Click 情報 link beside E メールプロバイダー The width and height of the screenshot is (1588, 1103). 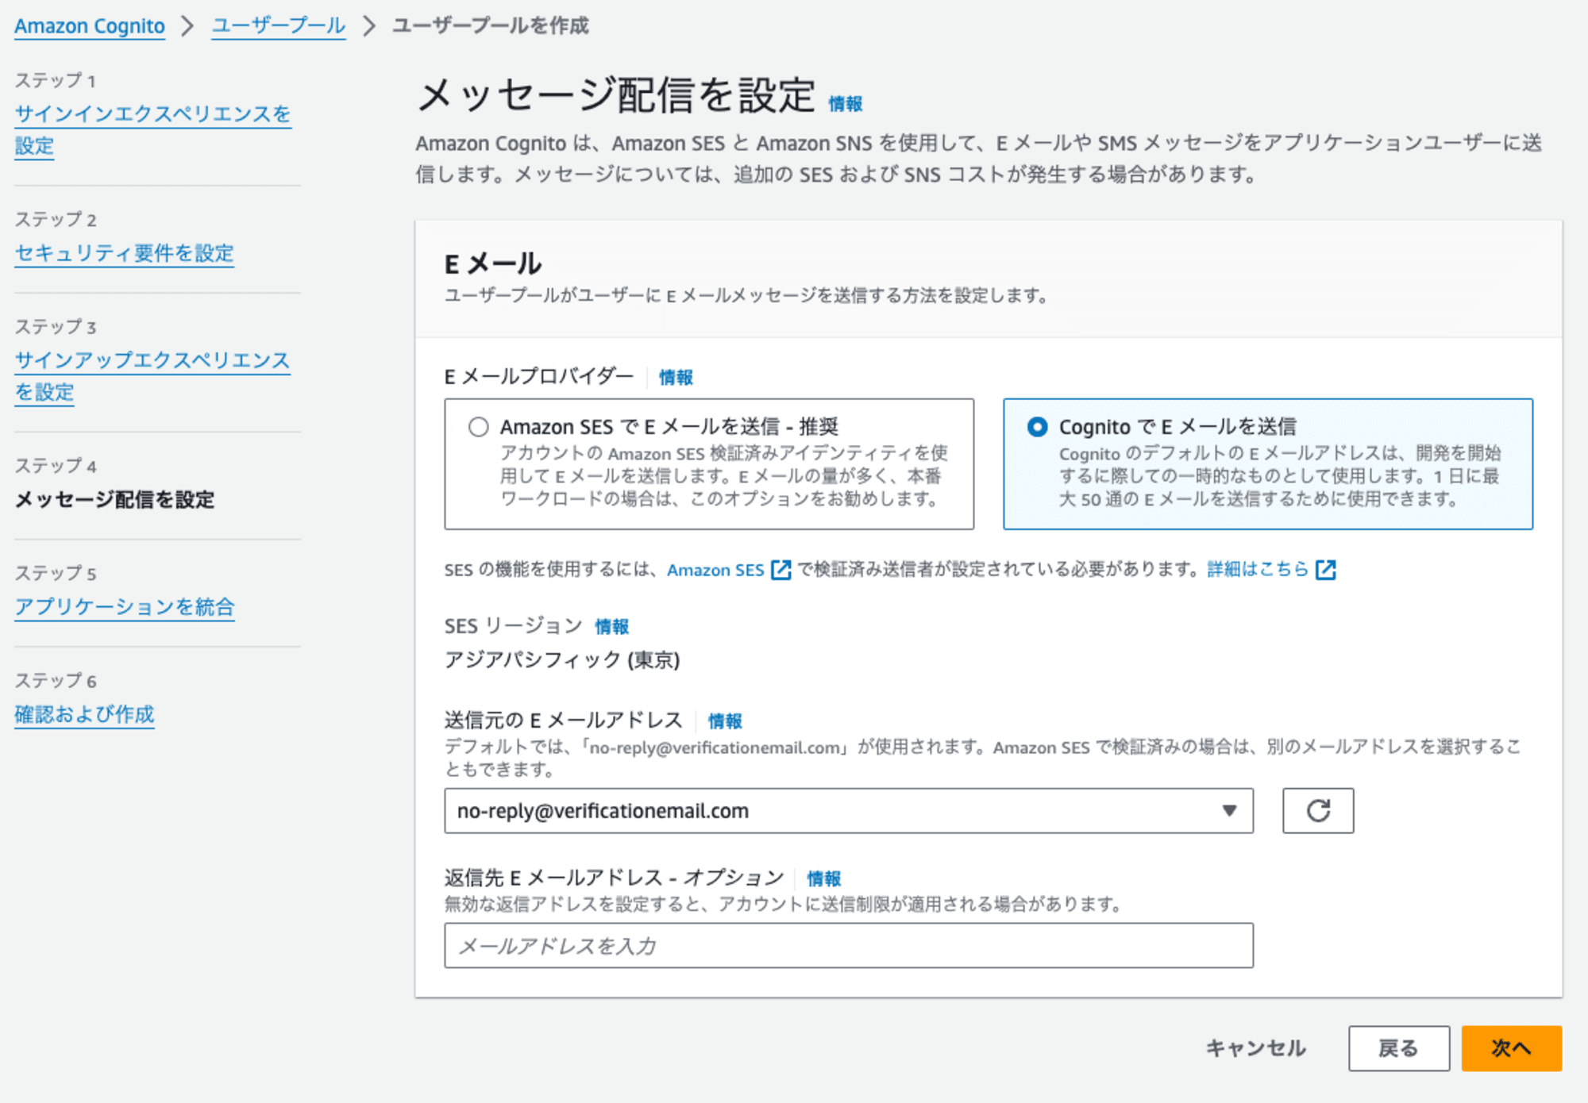click(676, 378)
